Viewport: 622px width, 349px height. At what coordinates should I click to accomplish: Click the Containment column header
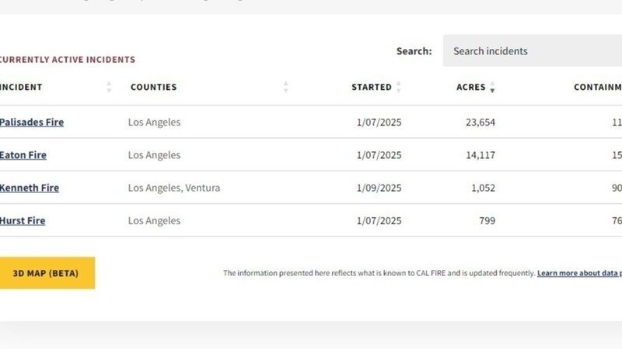[x=597, y=88]
